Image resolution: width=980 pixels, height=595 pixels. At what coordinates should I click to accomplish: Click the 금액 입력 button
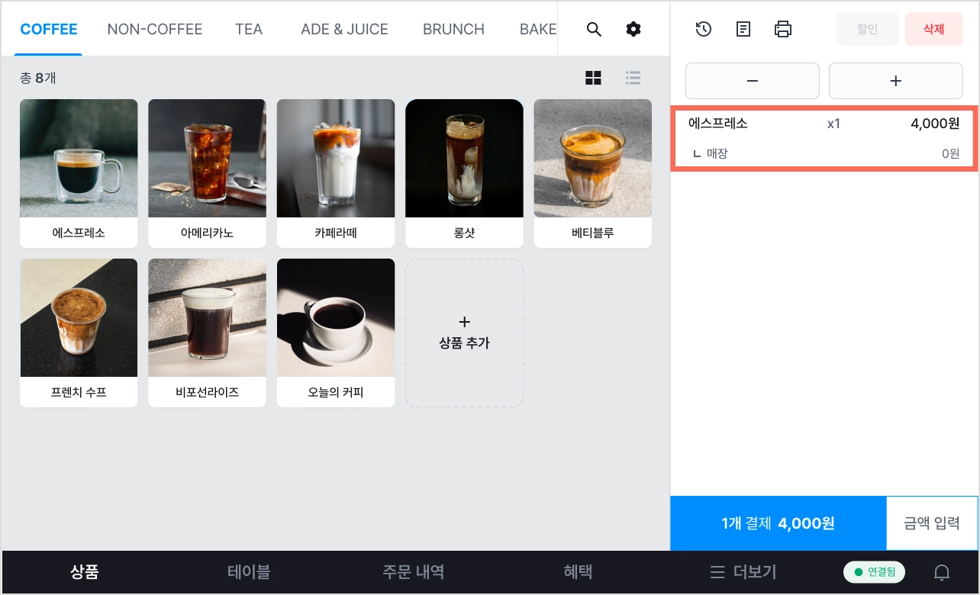point(932,523)
